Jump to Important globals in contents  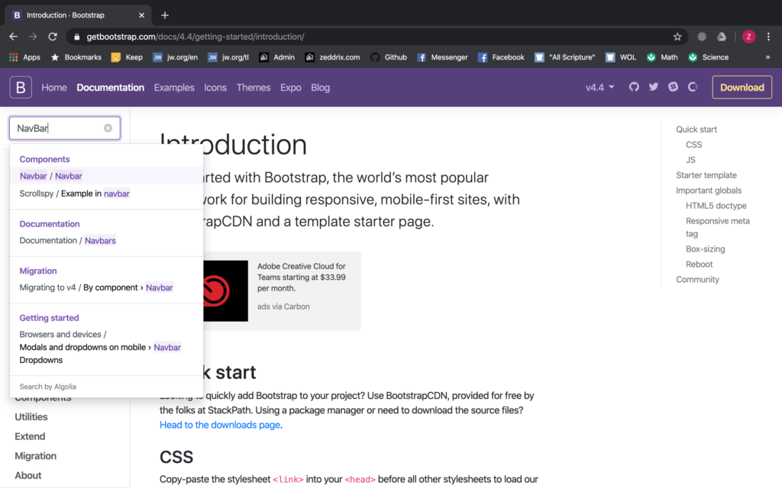(x=709, y=190)
